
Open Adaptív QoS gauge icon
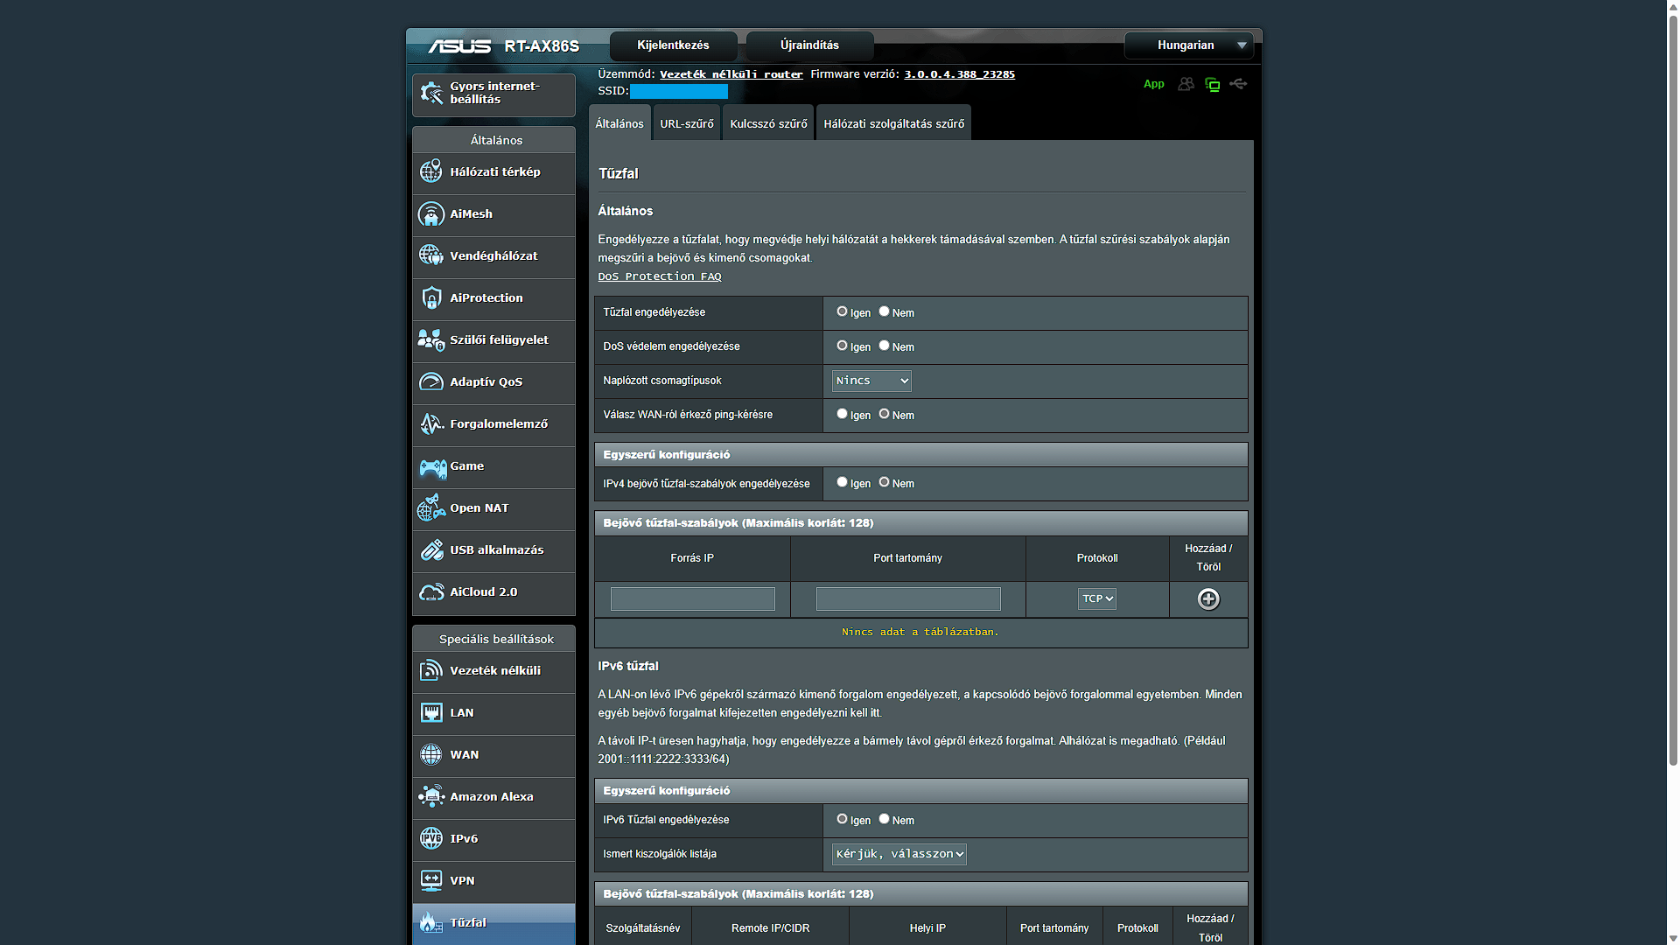click(x=430, y=381)
